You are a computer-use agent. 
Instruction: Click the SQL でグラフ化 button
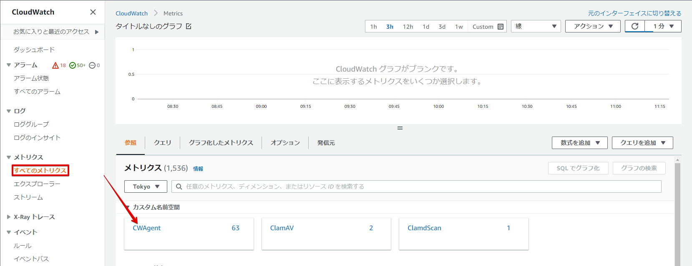pyautogui.click(x=578, y=168)
